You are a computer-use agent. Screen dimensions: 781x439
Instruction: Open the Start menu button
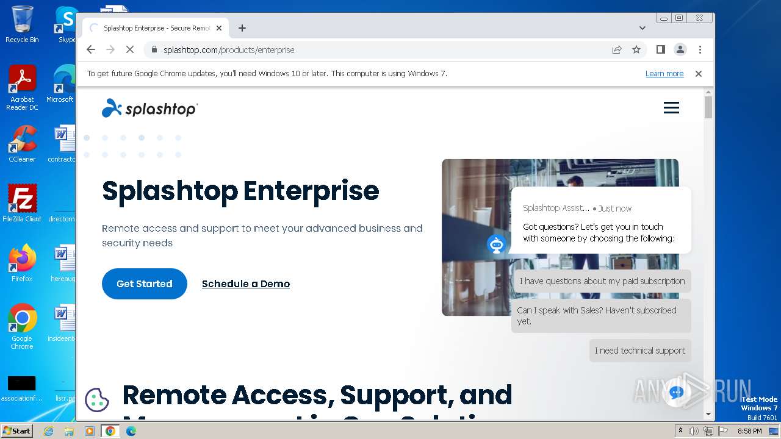(17, 431)
